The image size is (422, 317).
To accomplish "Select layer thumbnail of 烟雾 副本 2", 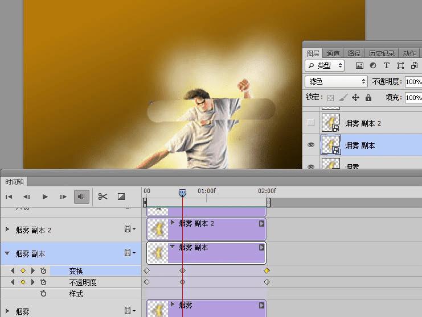I will coord(331,123).
